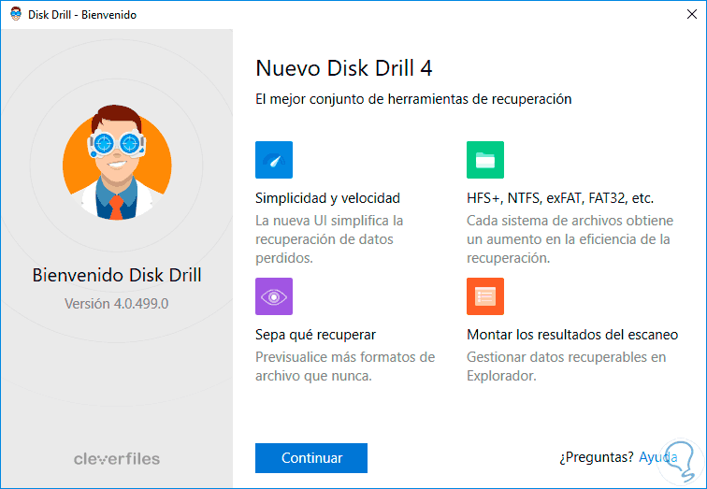The width and height of the screenshot is (707, 489).
Task: Click the blue speedometer icon
Action: pyautogui.click(x=274, y=160)
